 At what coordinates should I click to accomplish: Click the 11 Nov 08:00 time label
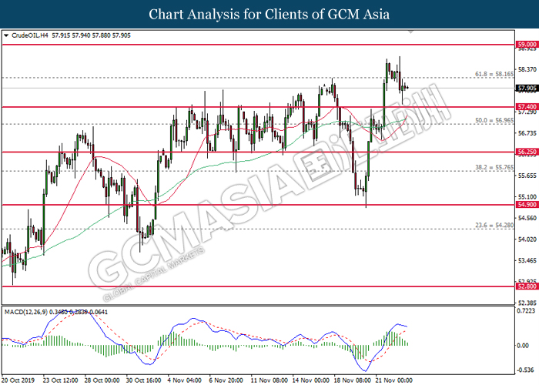click(x=269, y=380)
